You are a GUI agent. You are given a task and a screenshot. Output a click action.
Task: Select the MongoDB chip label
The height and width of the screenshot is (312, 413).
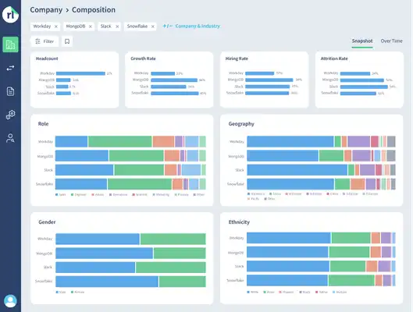pos(76,27)
